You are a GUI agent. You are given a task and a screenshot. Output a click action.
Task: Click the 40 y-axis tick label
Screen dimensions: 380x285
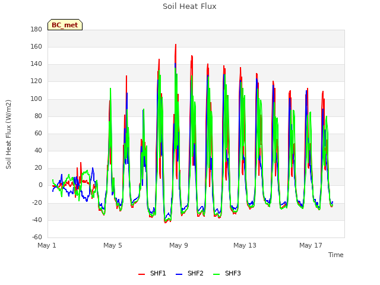click(38, 150)
